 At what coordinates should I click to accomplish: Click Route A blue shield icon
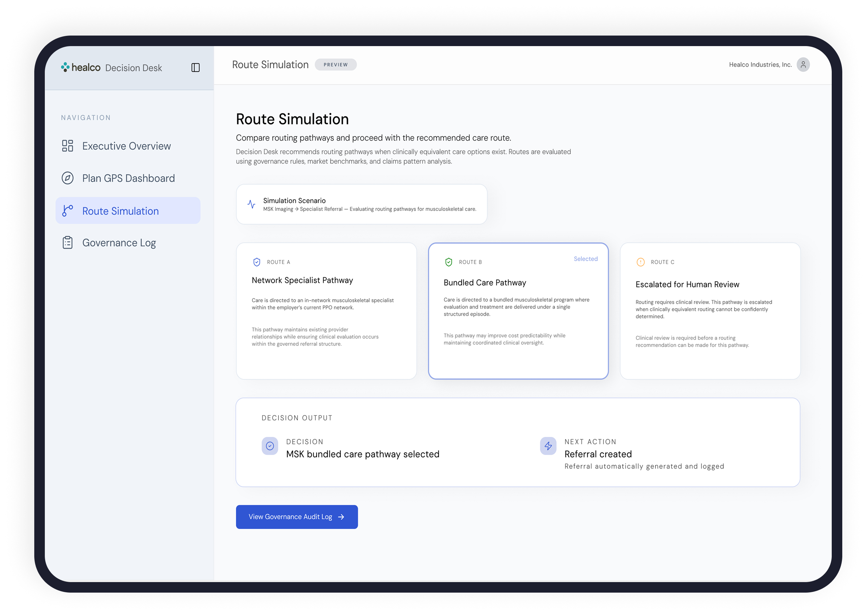coord(257,262)
